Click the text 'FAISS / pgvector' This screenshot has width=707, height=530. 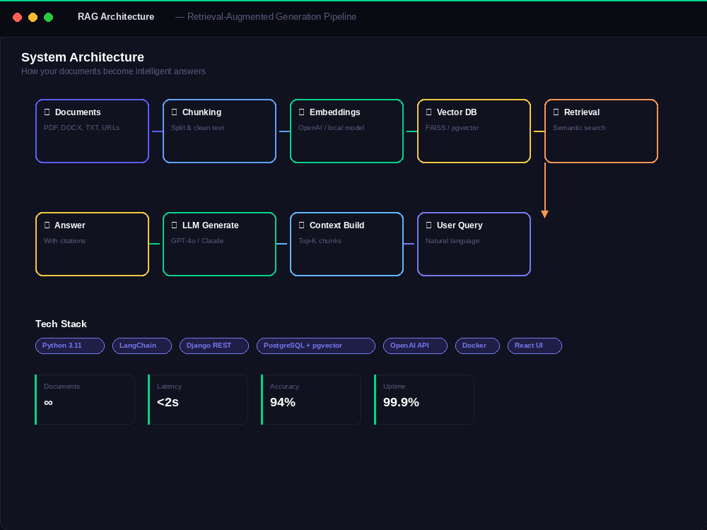tap(452, 127)
